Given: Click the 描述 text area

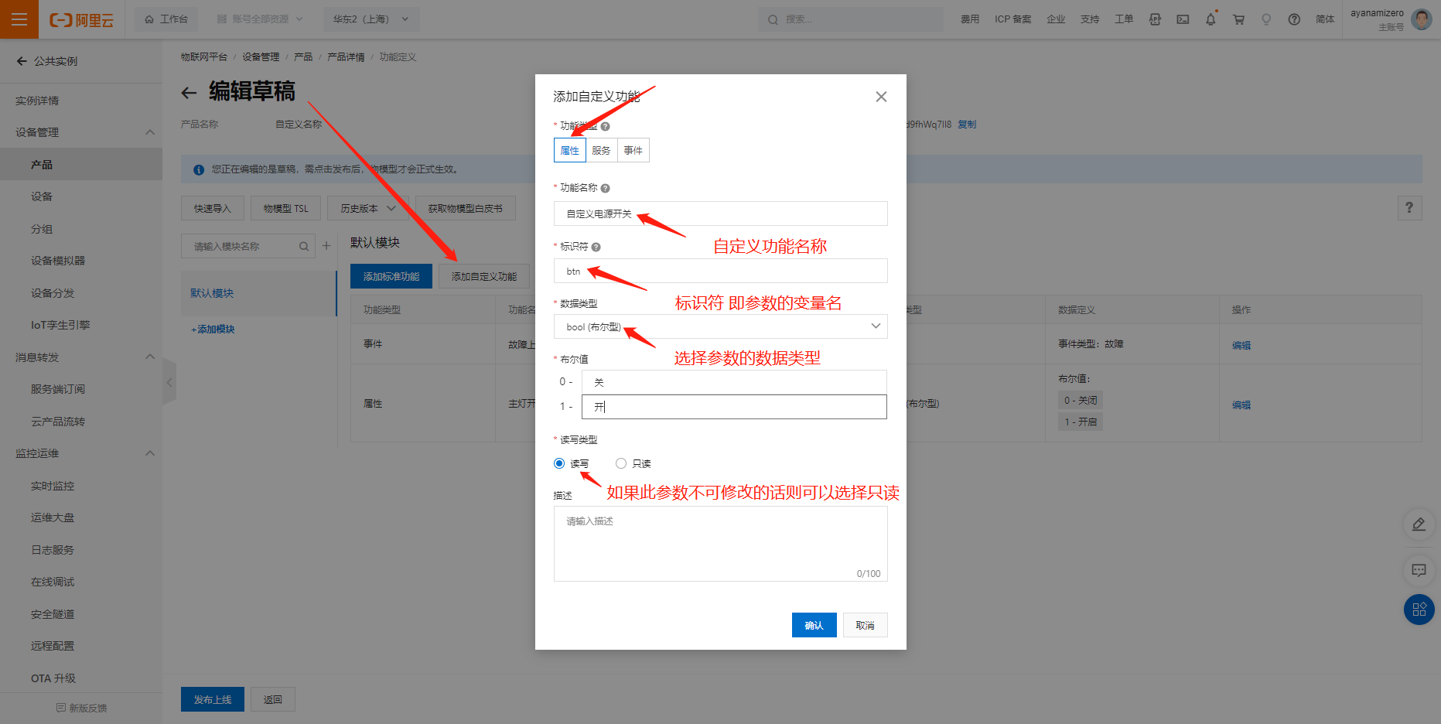Looking at the screenshot, I should click(719, 541).
